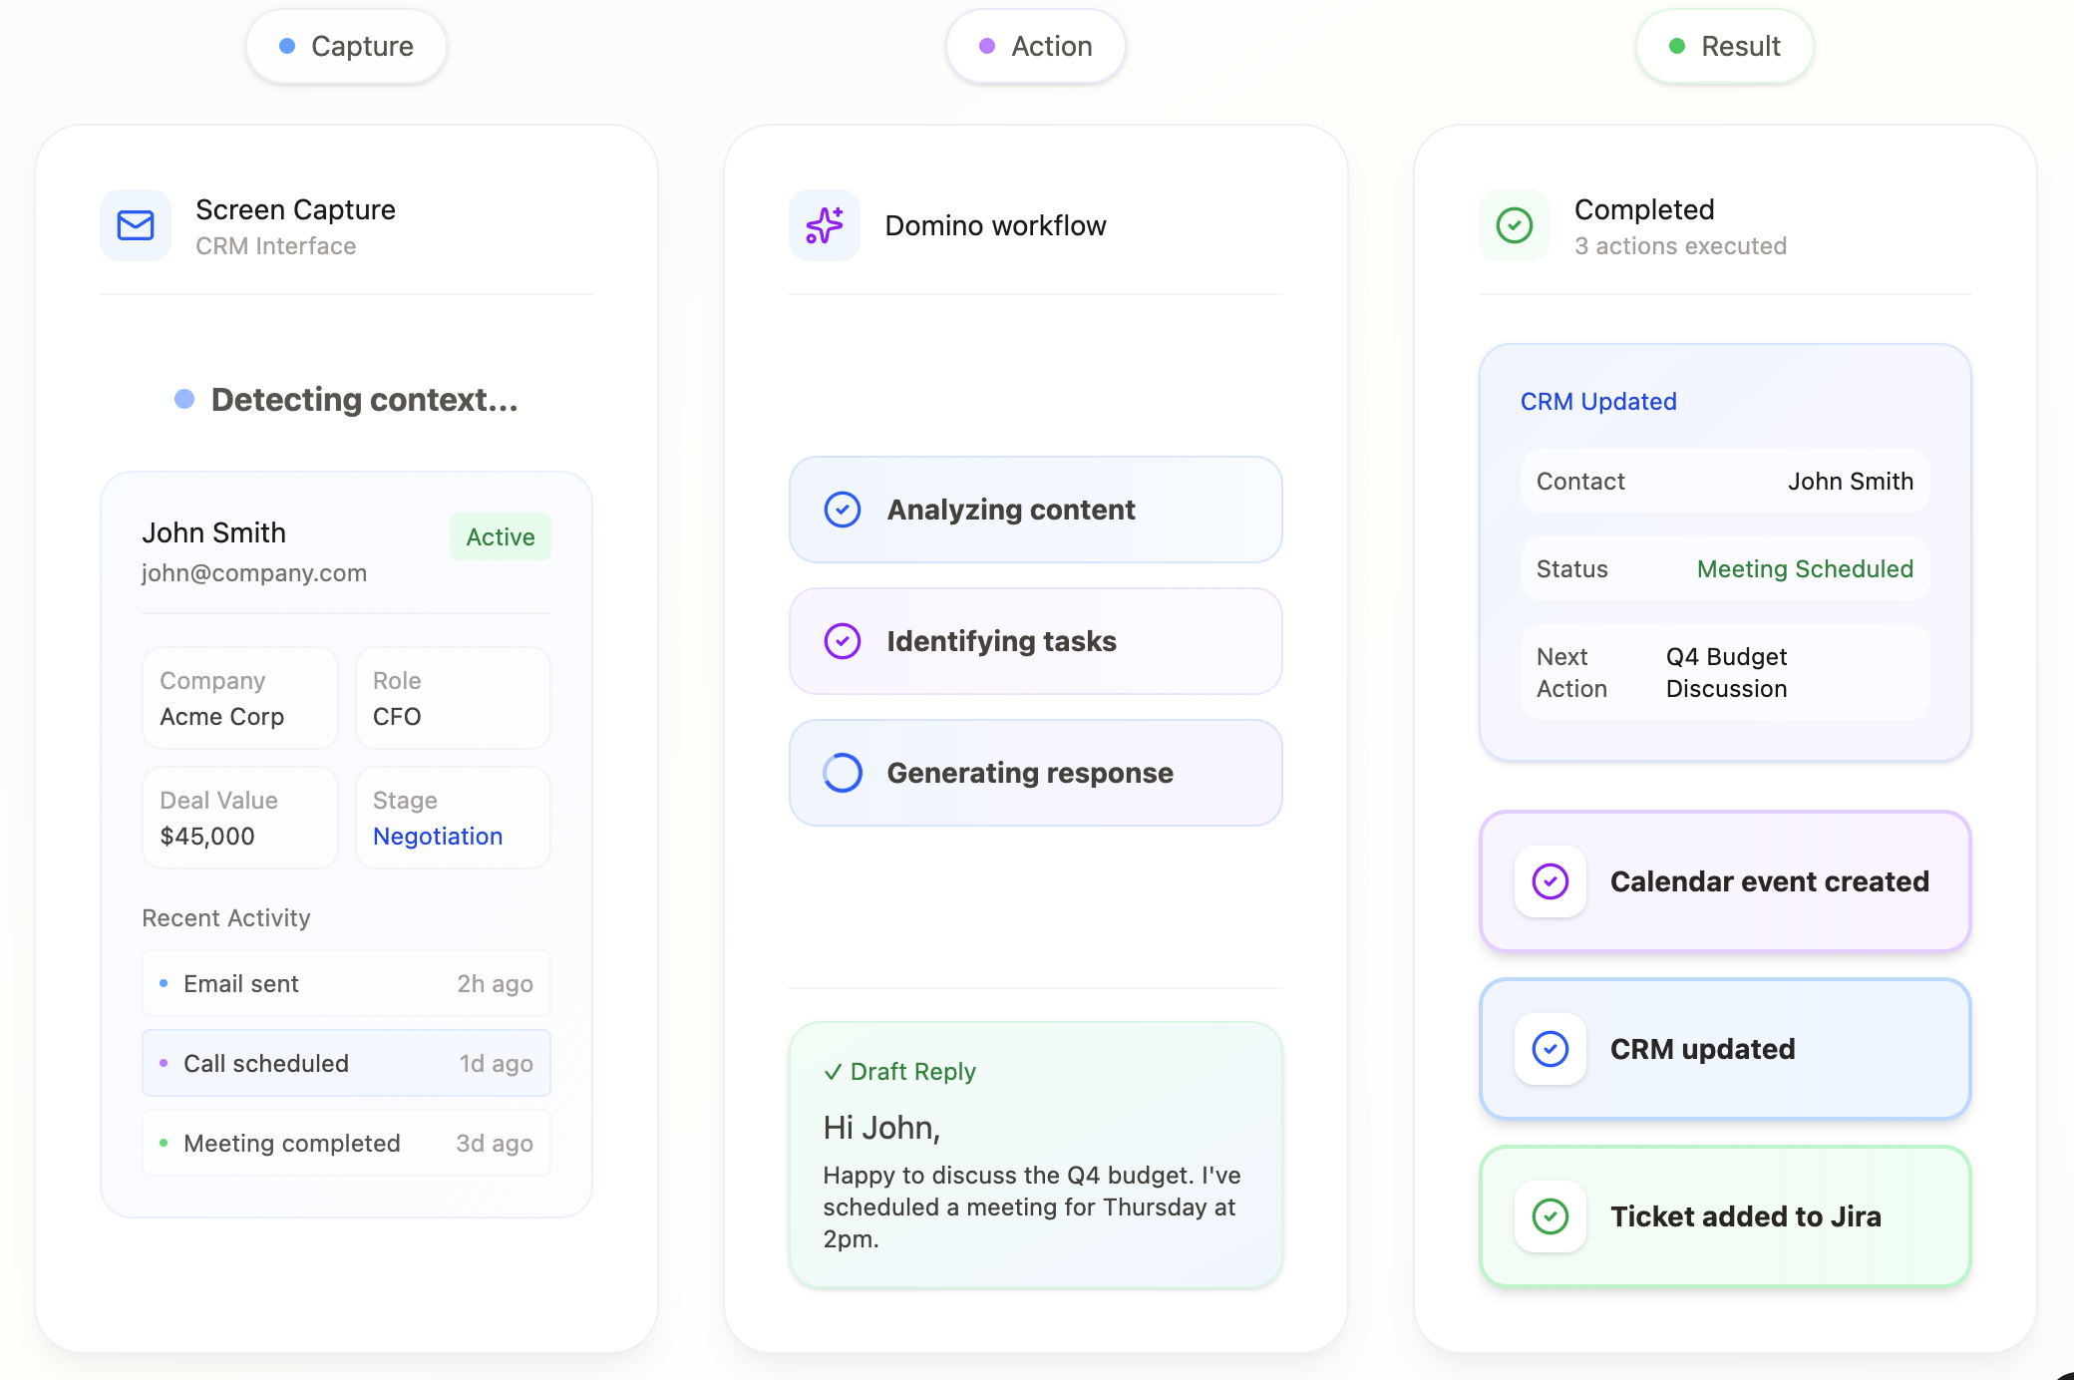Select the Result stage pill
This screenshot has height=1380, width=2074.
click(1725, 46)
